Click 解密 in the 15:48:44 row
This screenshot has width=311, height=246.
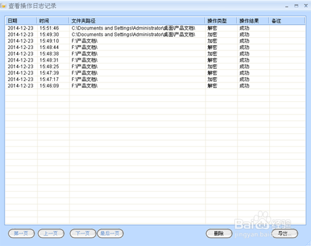pyautogui.click(x=212, y=47)
